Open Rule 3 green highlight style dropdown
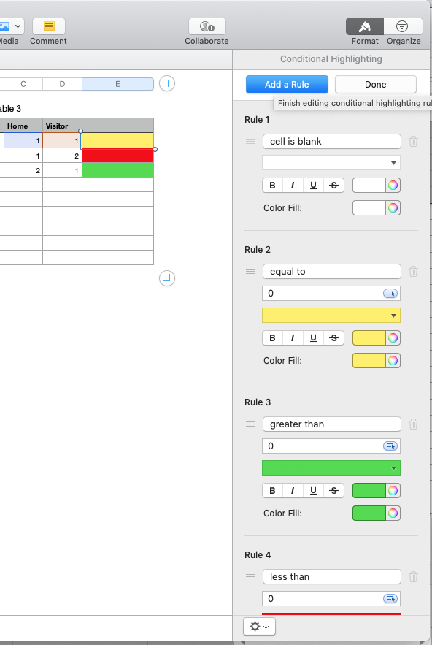Viewport: 432px width, 645px height. 331,467
